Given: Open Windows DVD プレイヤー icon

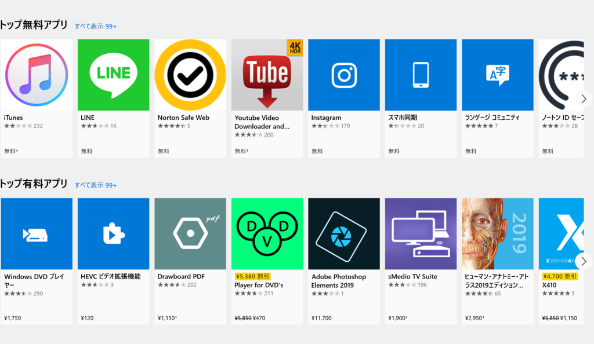Looking at the screenshot, I should [37, 234].
